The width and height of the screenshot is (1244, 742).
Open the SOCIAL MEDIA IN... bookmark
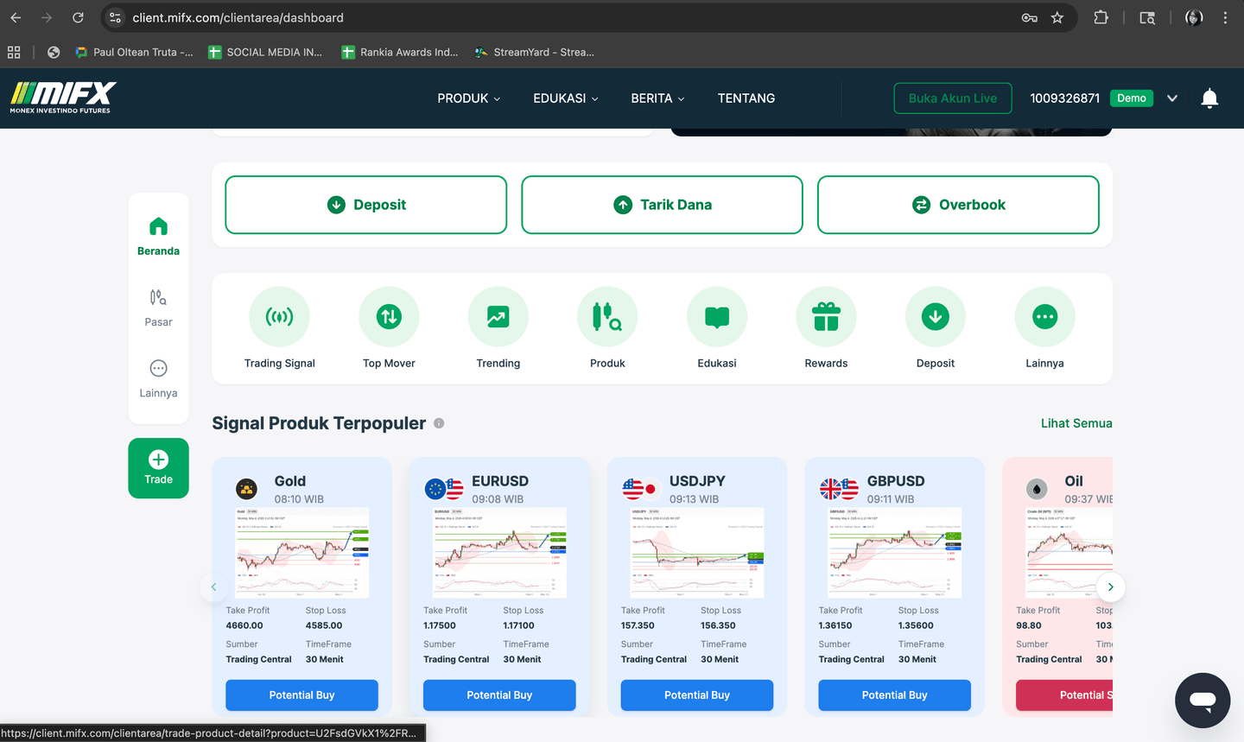(265, 52)
